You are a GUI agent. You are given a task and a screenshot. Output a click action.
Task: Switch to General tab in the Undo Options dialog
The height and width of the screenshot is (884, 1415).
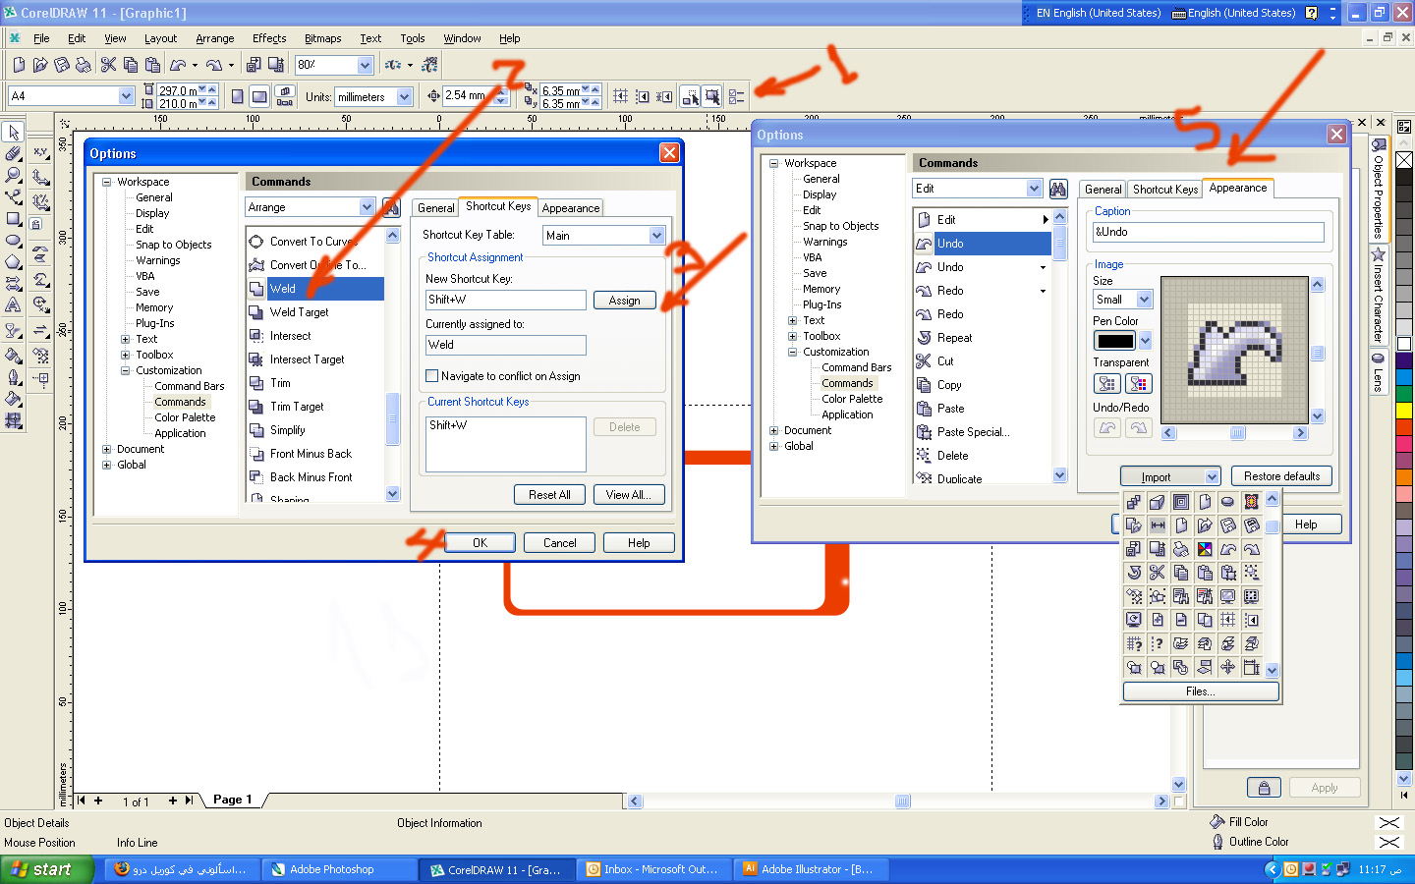tap(1103, 190)
